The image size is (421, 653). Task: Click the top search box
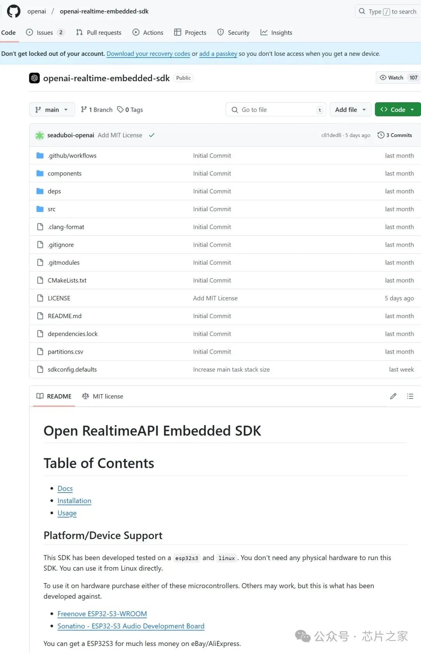point(388,12)
